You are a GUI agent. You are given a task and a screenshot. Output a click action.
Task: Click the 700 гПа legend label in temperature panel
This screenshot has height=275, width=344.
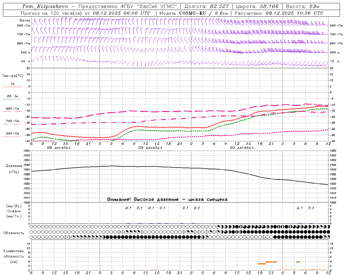13,121
